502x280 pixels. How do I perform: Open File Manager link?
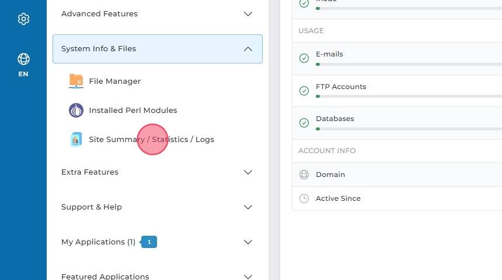coord(114,81)
